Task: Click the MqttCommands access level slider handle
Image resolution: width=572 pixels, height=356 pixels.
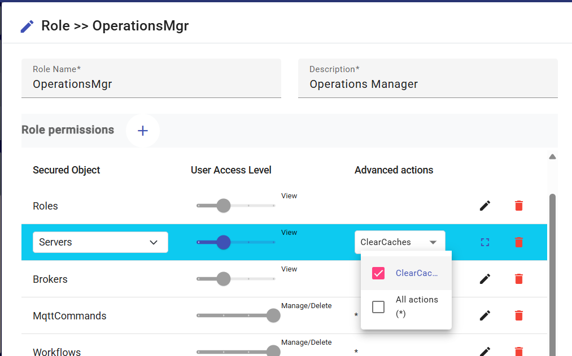Action: 273,315
